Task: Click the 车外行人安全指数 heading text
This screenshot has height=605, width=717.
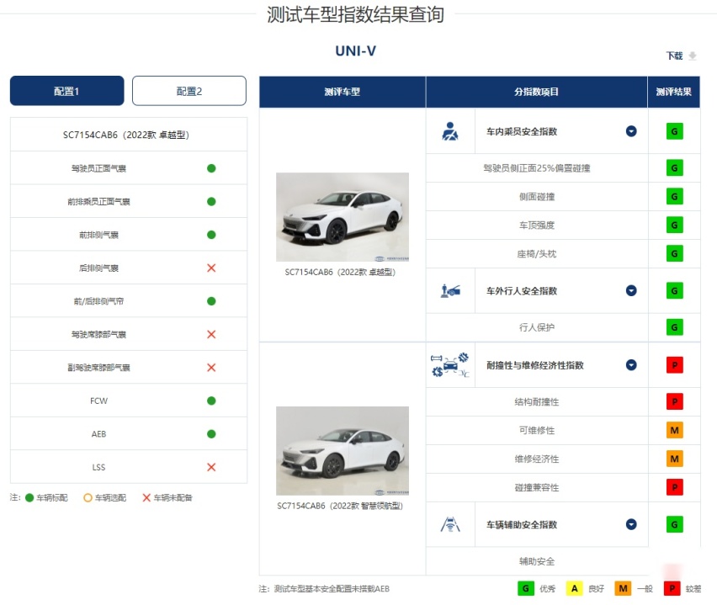Action: (x=522, y=291)
